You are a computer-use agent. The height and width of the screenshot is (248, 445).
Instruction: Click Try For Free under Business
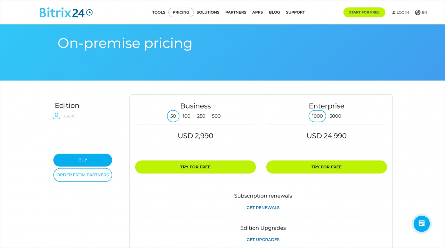pos(195,167)
